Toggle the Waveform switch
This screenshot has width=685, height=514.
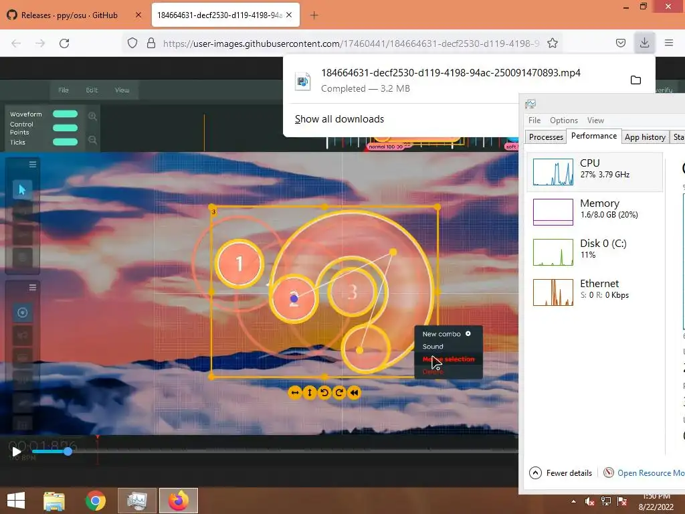point(65,114)
